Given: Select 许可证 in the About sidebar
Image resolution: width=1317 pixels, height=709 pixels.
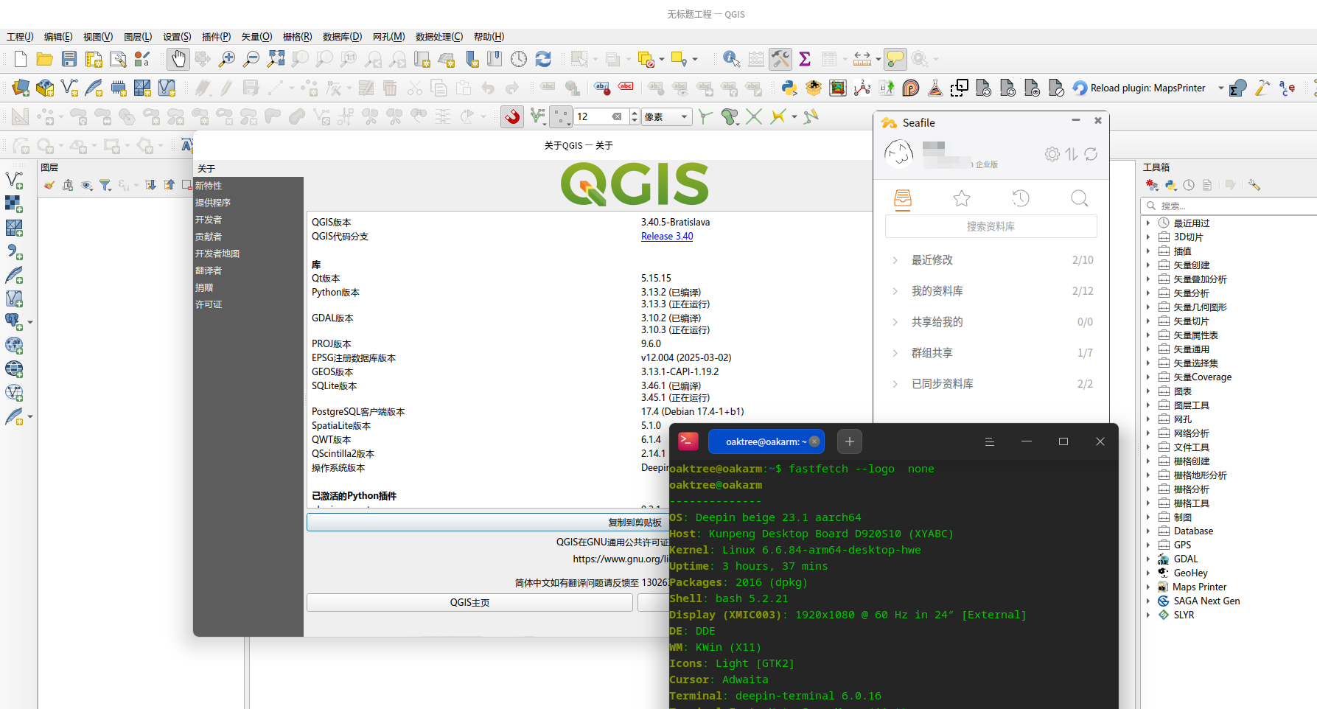Looking at the screenshot, I should coord(209,304).
